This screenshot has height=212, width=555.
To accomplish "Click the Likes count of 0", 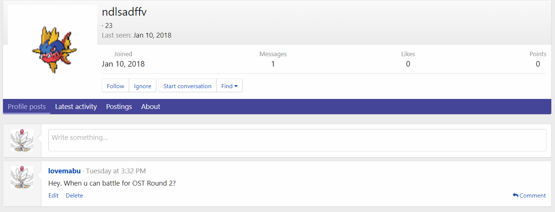I will click(x=408, y=64).
